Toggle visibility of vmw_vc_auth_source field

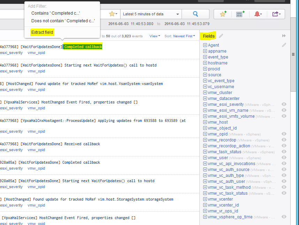[x=284, y=169]
